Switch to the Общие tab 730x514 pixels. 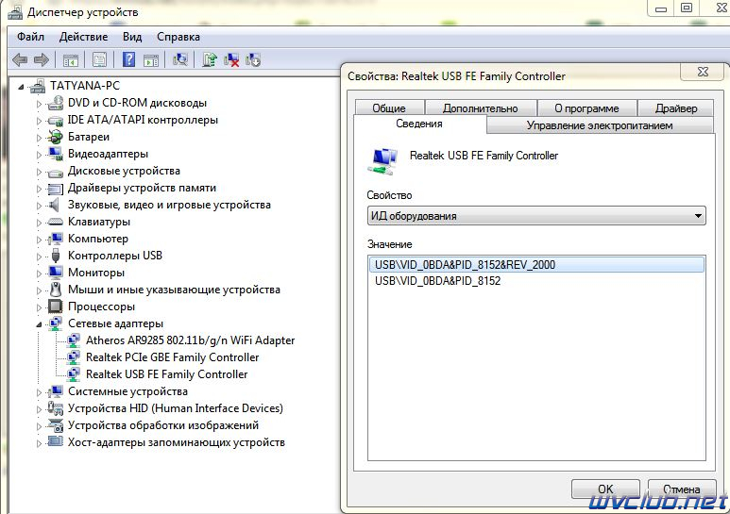click(389, 108)
